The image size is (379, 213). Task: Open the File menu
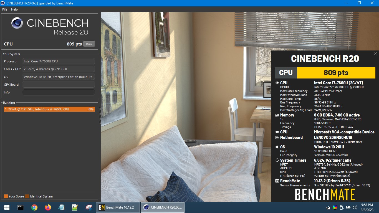tap(4, 9)
